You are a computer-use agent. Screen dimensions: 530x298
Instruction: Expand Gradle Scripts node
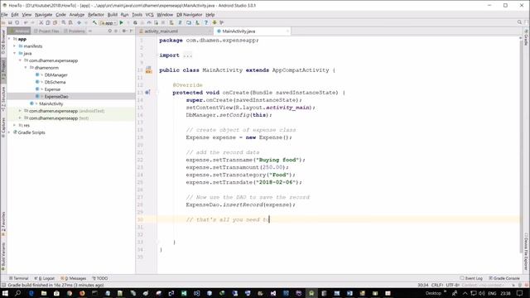9,132
